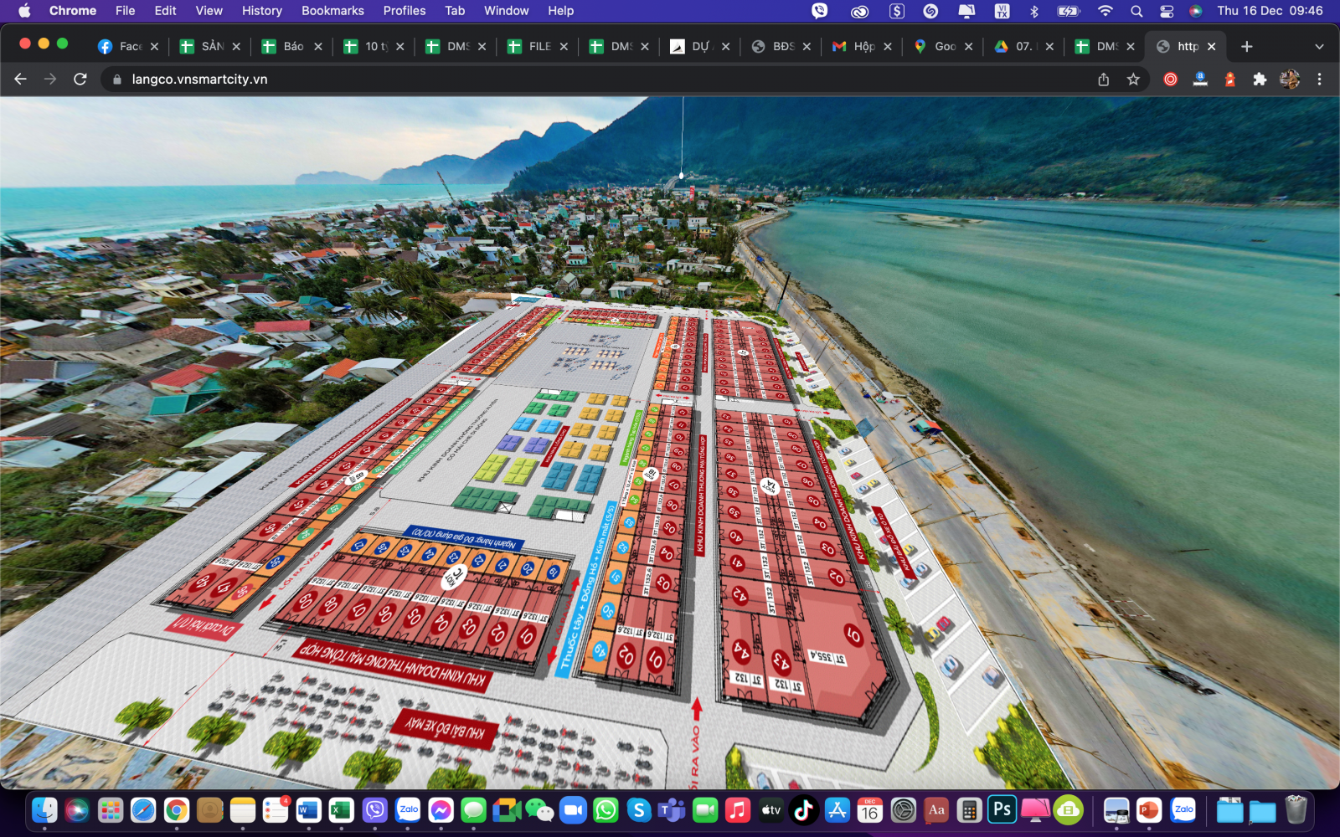Image resolution: width=1340 pixels, height=837 pixels.
Task: Open the Trash in the Dock
Action: click(x=1296, y=809)
